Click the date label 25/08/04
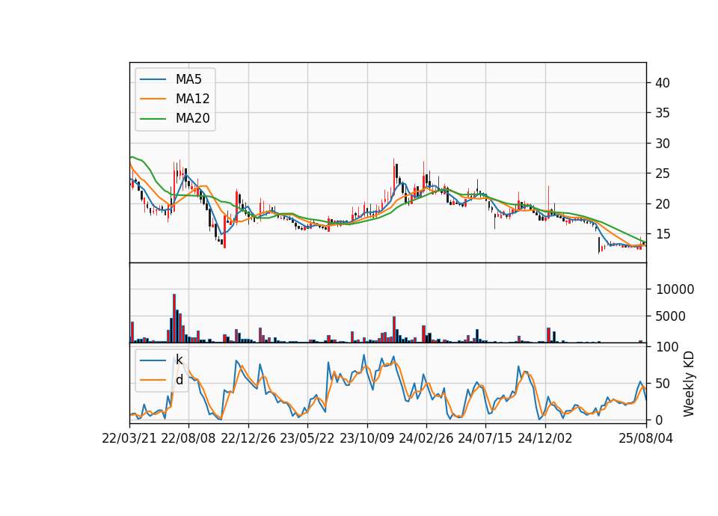The height and width of the screenshot is (516, 718). pyautogui.click(x=645, y=438)
